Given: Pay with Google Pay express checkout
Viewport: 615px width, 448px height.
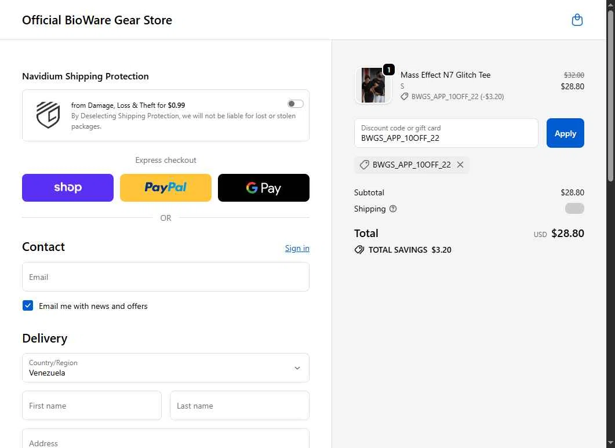Looking at the screenshot, I should [x=264, y=188].
